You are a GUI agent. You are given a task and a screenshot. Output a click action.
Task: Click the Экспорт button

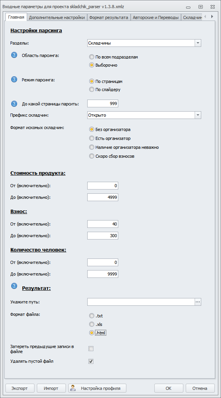click(x=19, y=388)
